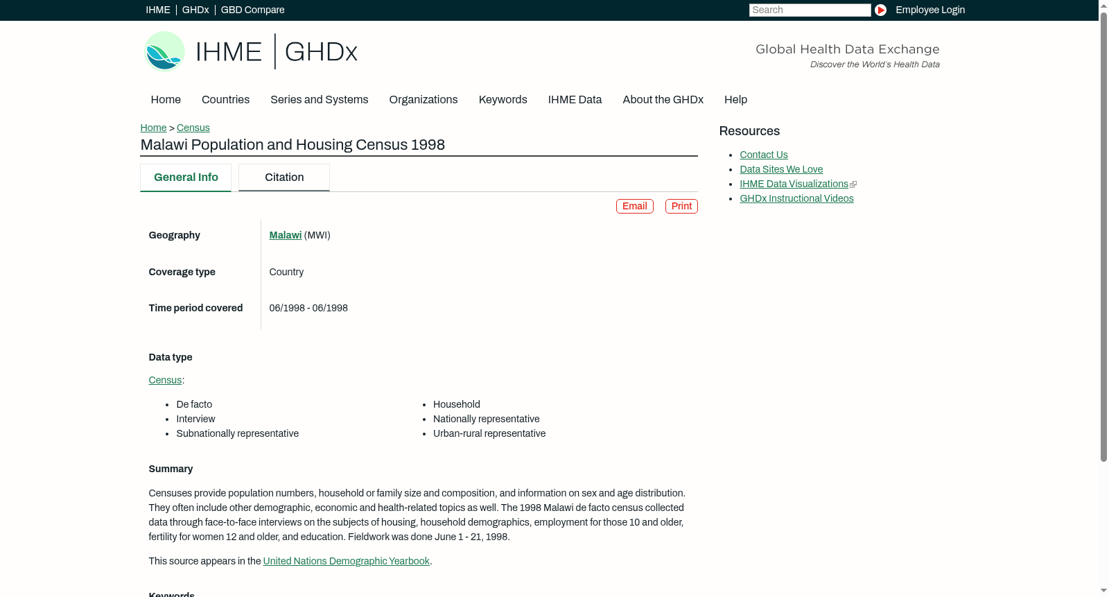Open Employee Login
The height and width of the screenshot is (597, 1109).
930,10
